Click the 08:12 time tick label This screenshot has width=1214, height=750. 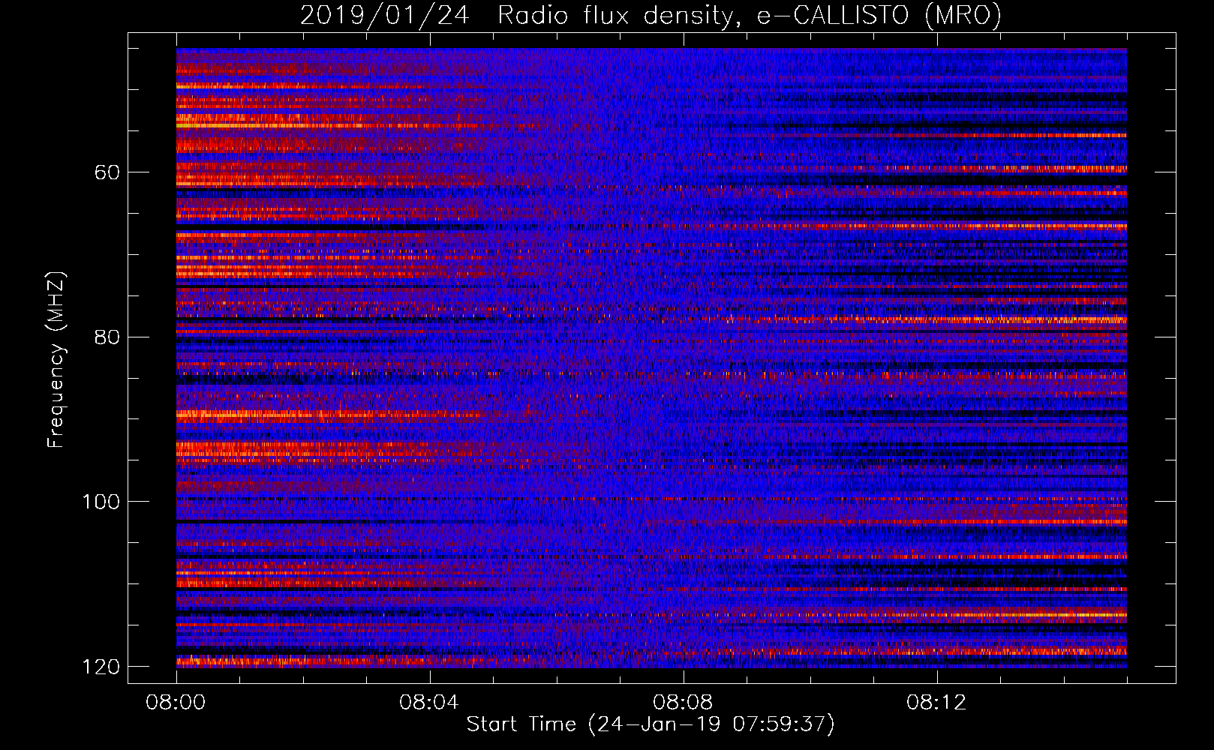(x=936, y=703)
